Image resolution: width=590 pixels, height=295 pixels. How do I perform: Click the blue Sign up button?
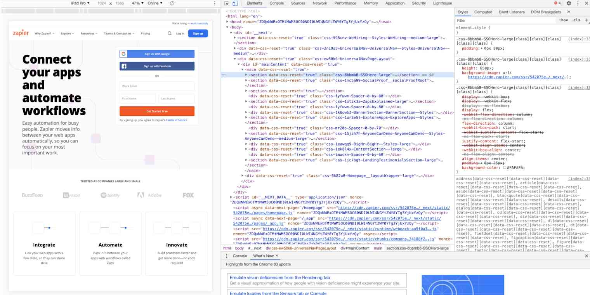(198, 33)
